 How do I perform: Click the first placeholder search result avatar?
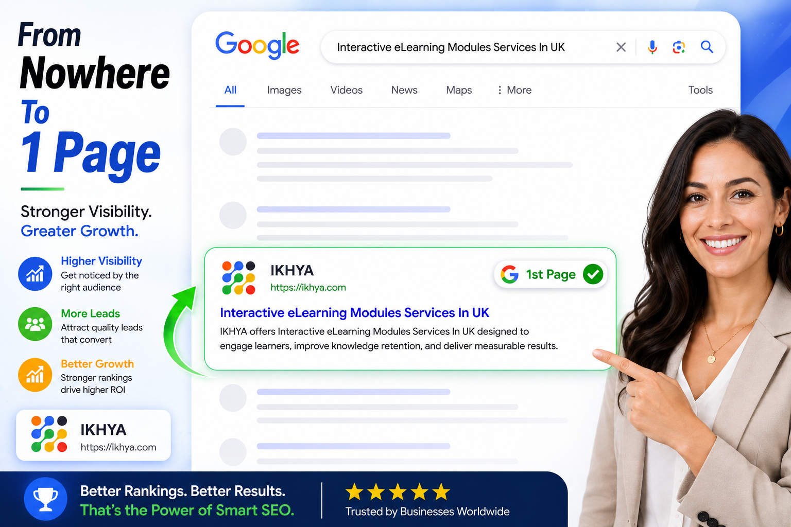click(x=233, y=142)
